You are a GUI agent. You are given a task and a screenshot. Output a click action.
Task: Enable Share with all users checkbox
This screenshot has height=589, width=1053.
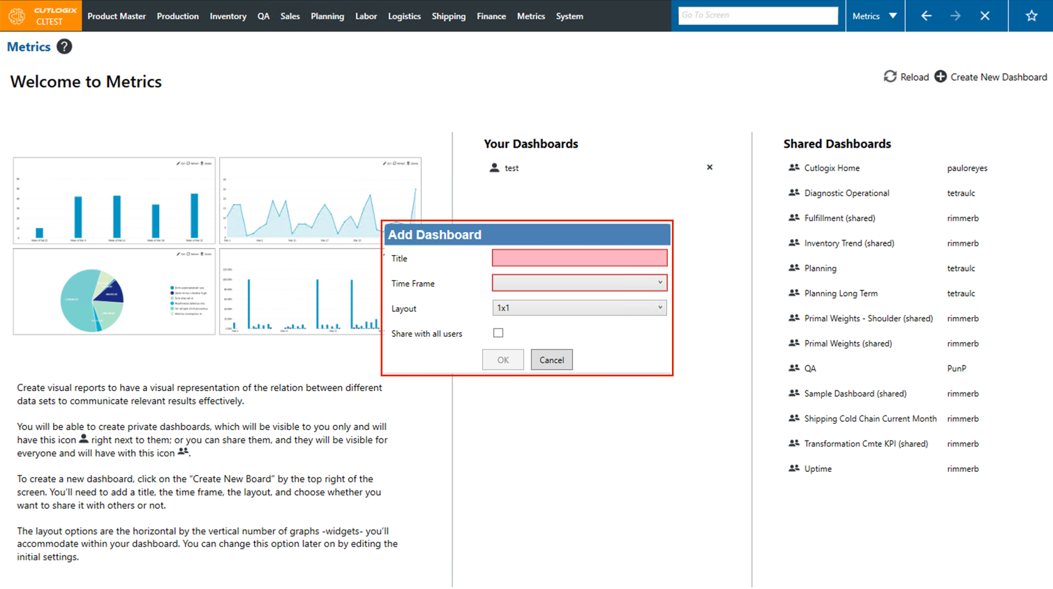coord(498,333)
